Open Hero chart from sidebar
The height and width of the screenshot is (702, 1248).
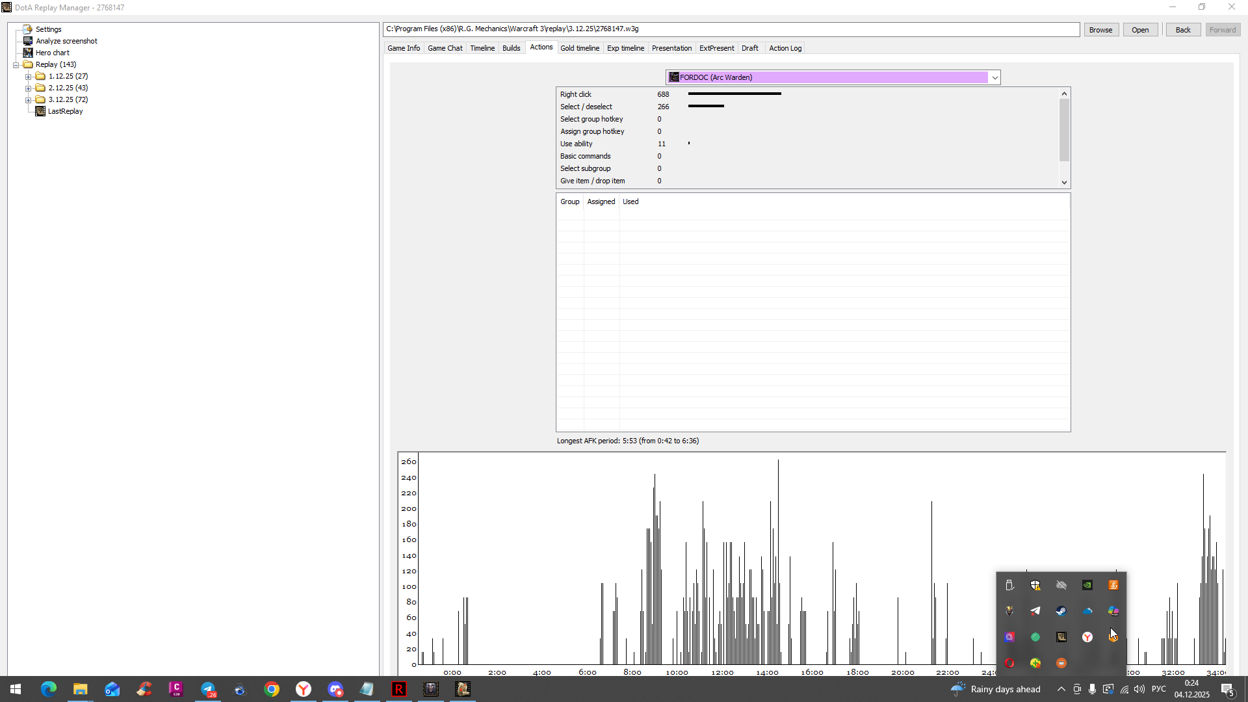point(52,53)
